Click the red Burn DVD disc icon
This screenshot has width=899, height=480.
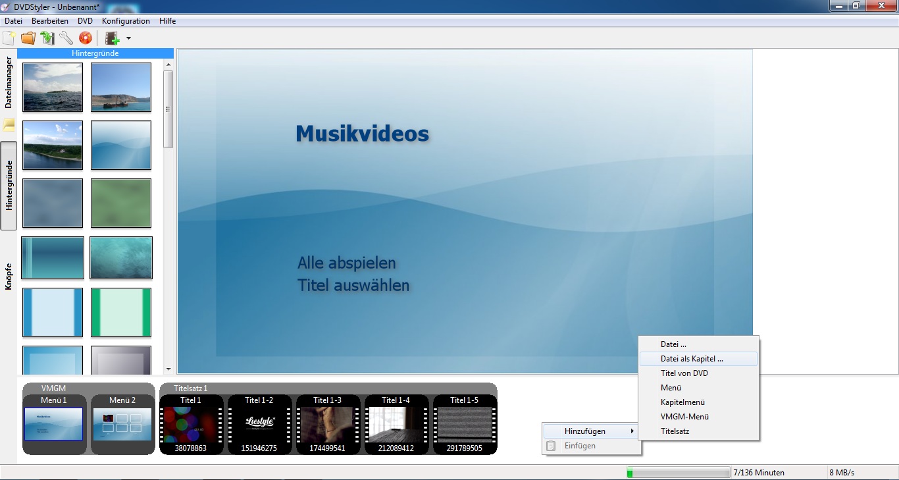point(86,38)
